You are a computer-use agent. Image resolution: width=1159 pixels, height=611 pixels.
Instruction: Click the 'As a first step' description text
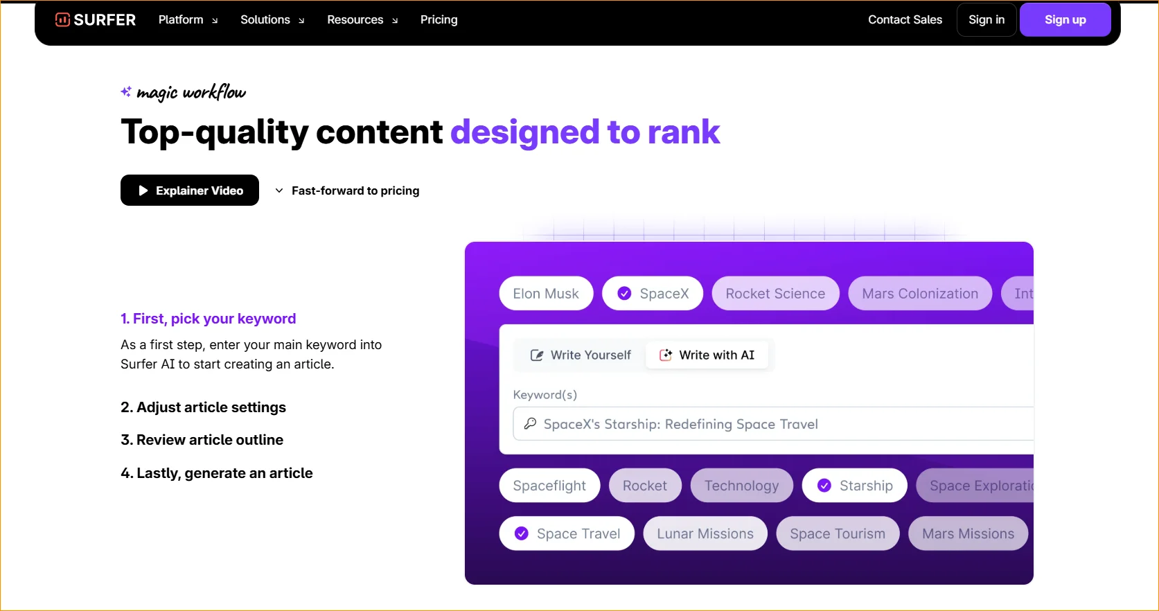click(251, 354)
